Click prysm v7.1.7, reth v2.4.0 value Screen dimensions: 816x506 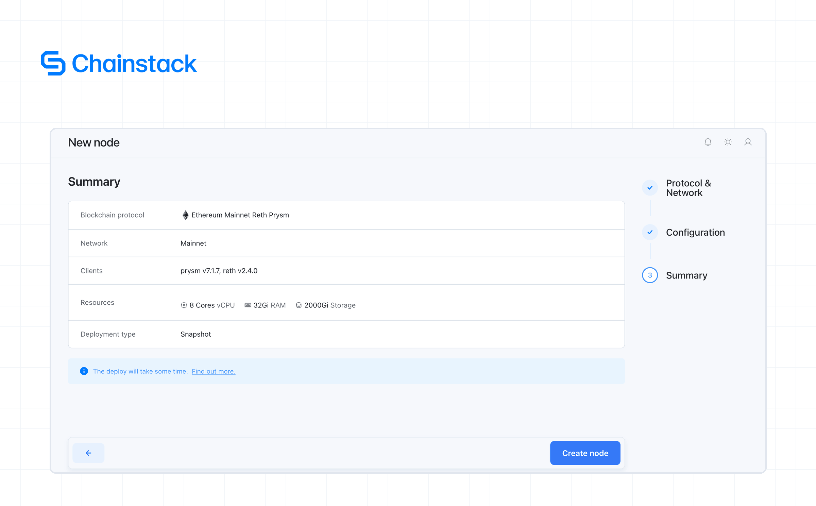pyautogui.click(x=219, y=271)
